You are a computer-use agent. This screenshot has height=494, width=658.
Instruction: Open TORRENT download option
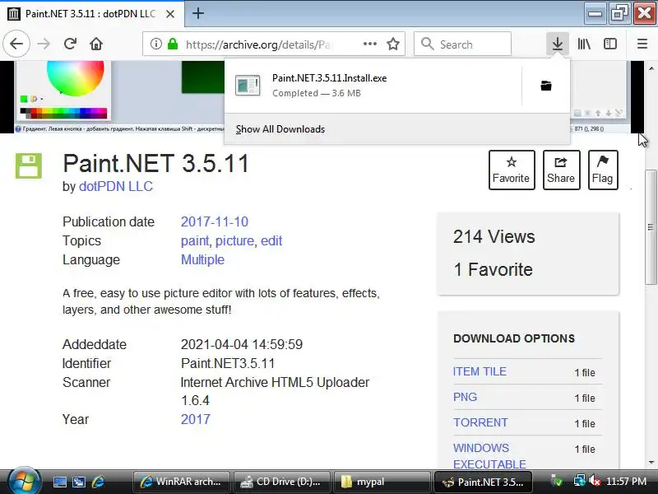[x=480, y=422]
